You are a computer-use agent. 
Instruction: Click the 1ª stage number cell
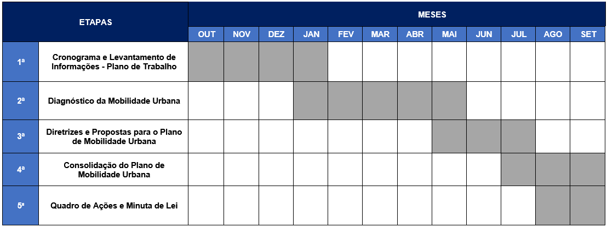[21, 62]
